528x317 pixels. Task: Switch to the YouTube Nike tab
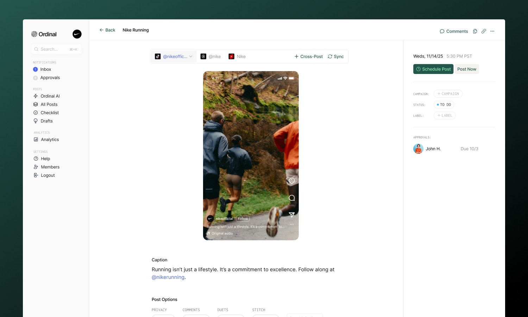click(237, 56)
